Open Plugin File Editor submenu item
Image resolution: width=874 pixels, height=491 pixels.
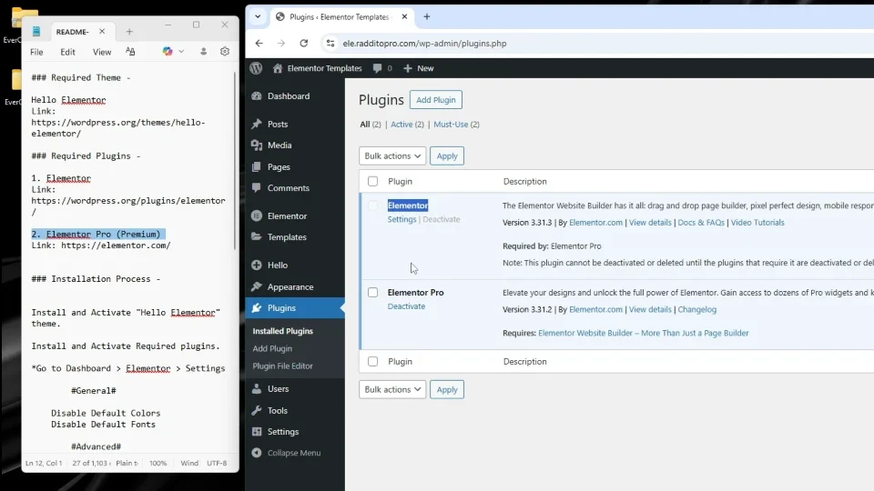point(282,366)
